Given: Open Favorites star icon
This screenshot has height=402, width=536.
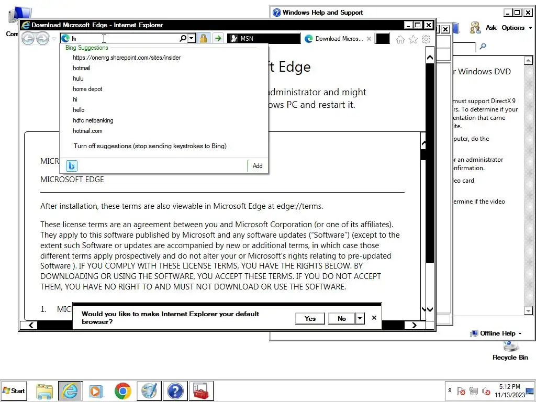Looking at the screenshot, I should click(x=414, y=40).
